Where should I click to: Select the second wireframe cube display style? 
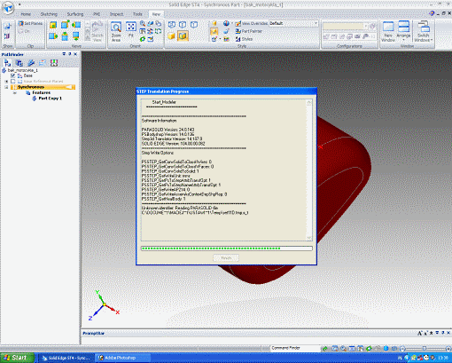[183, 25]
